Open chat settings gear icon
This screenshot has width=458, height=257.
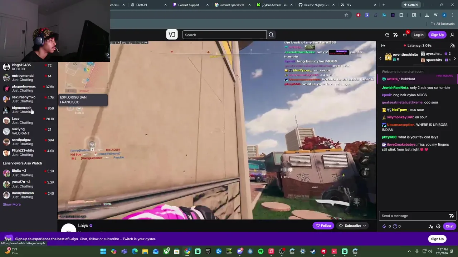[438, 226]
